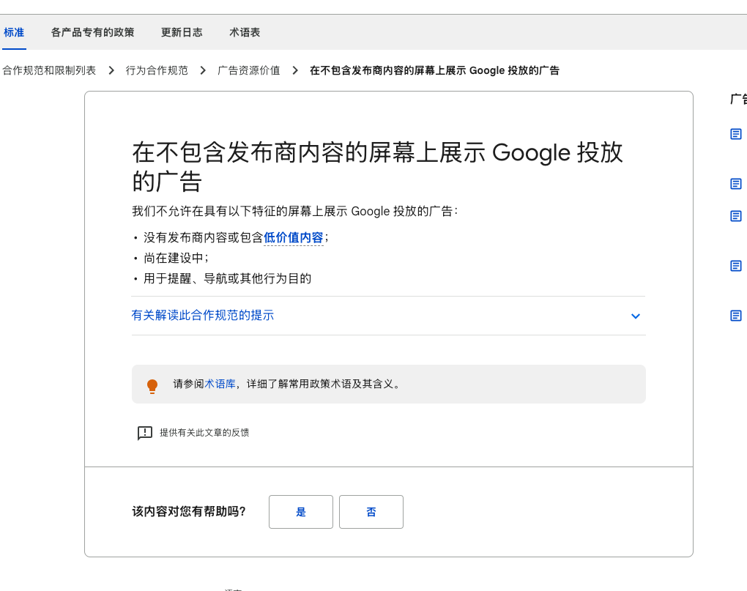This screenshot has height=591, width=747.
Task: Go to 广告资源价值 breadcrumb
Action: coord(249,70)
